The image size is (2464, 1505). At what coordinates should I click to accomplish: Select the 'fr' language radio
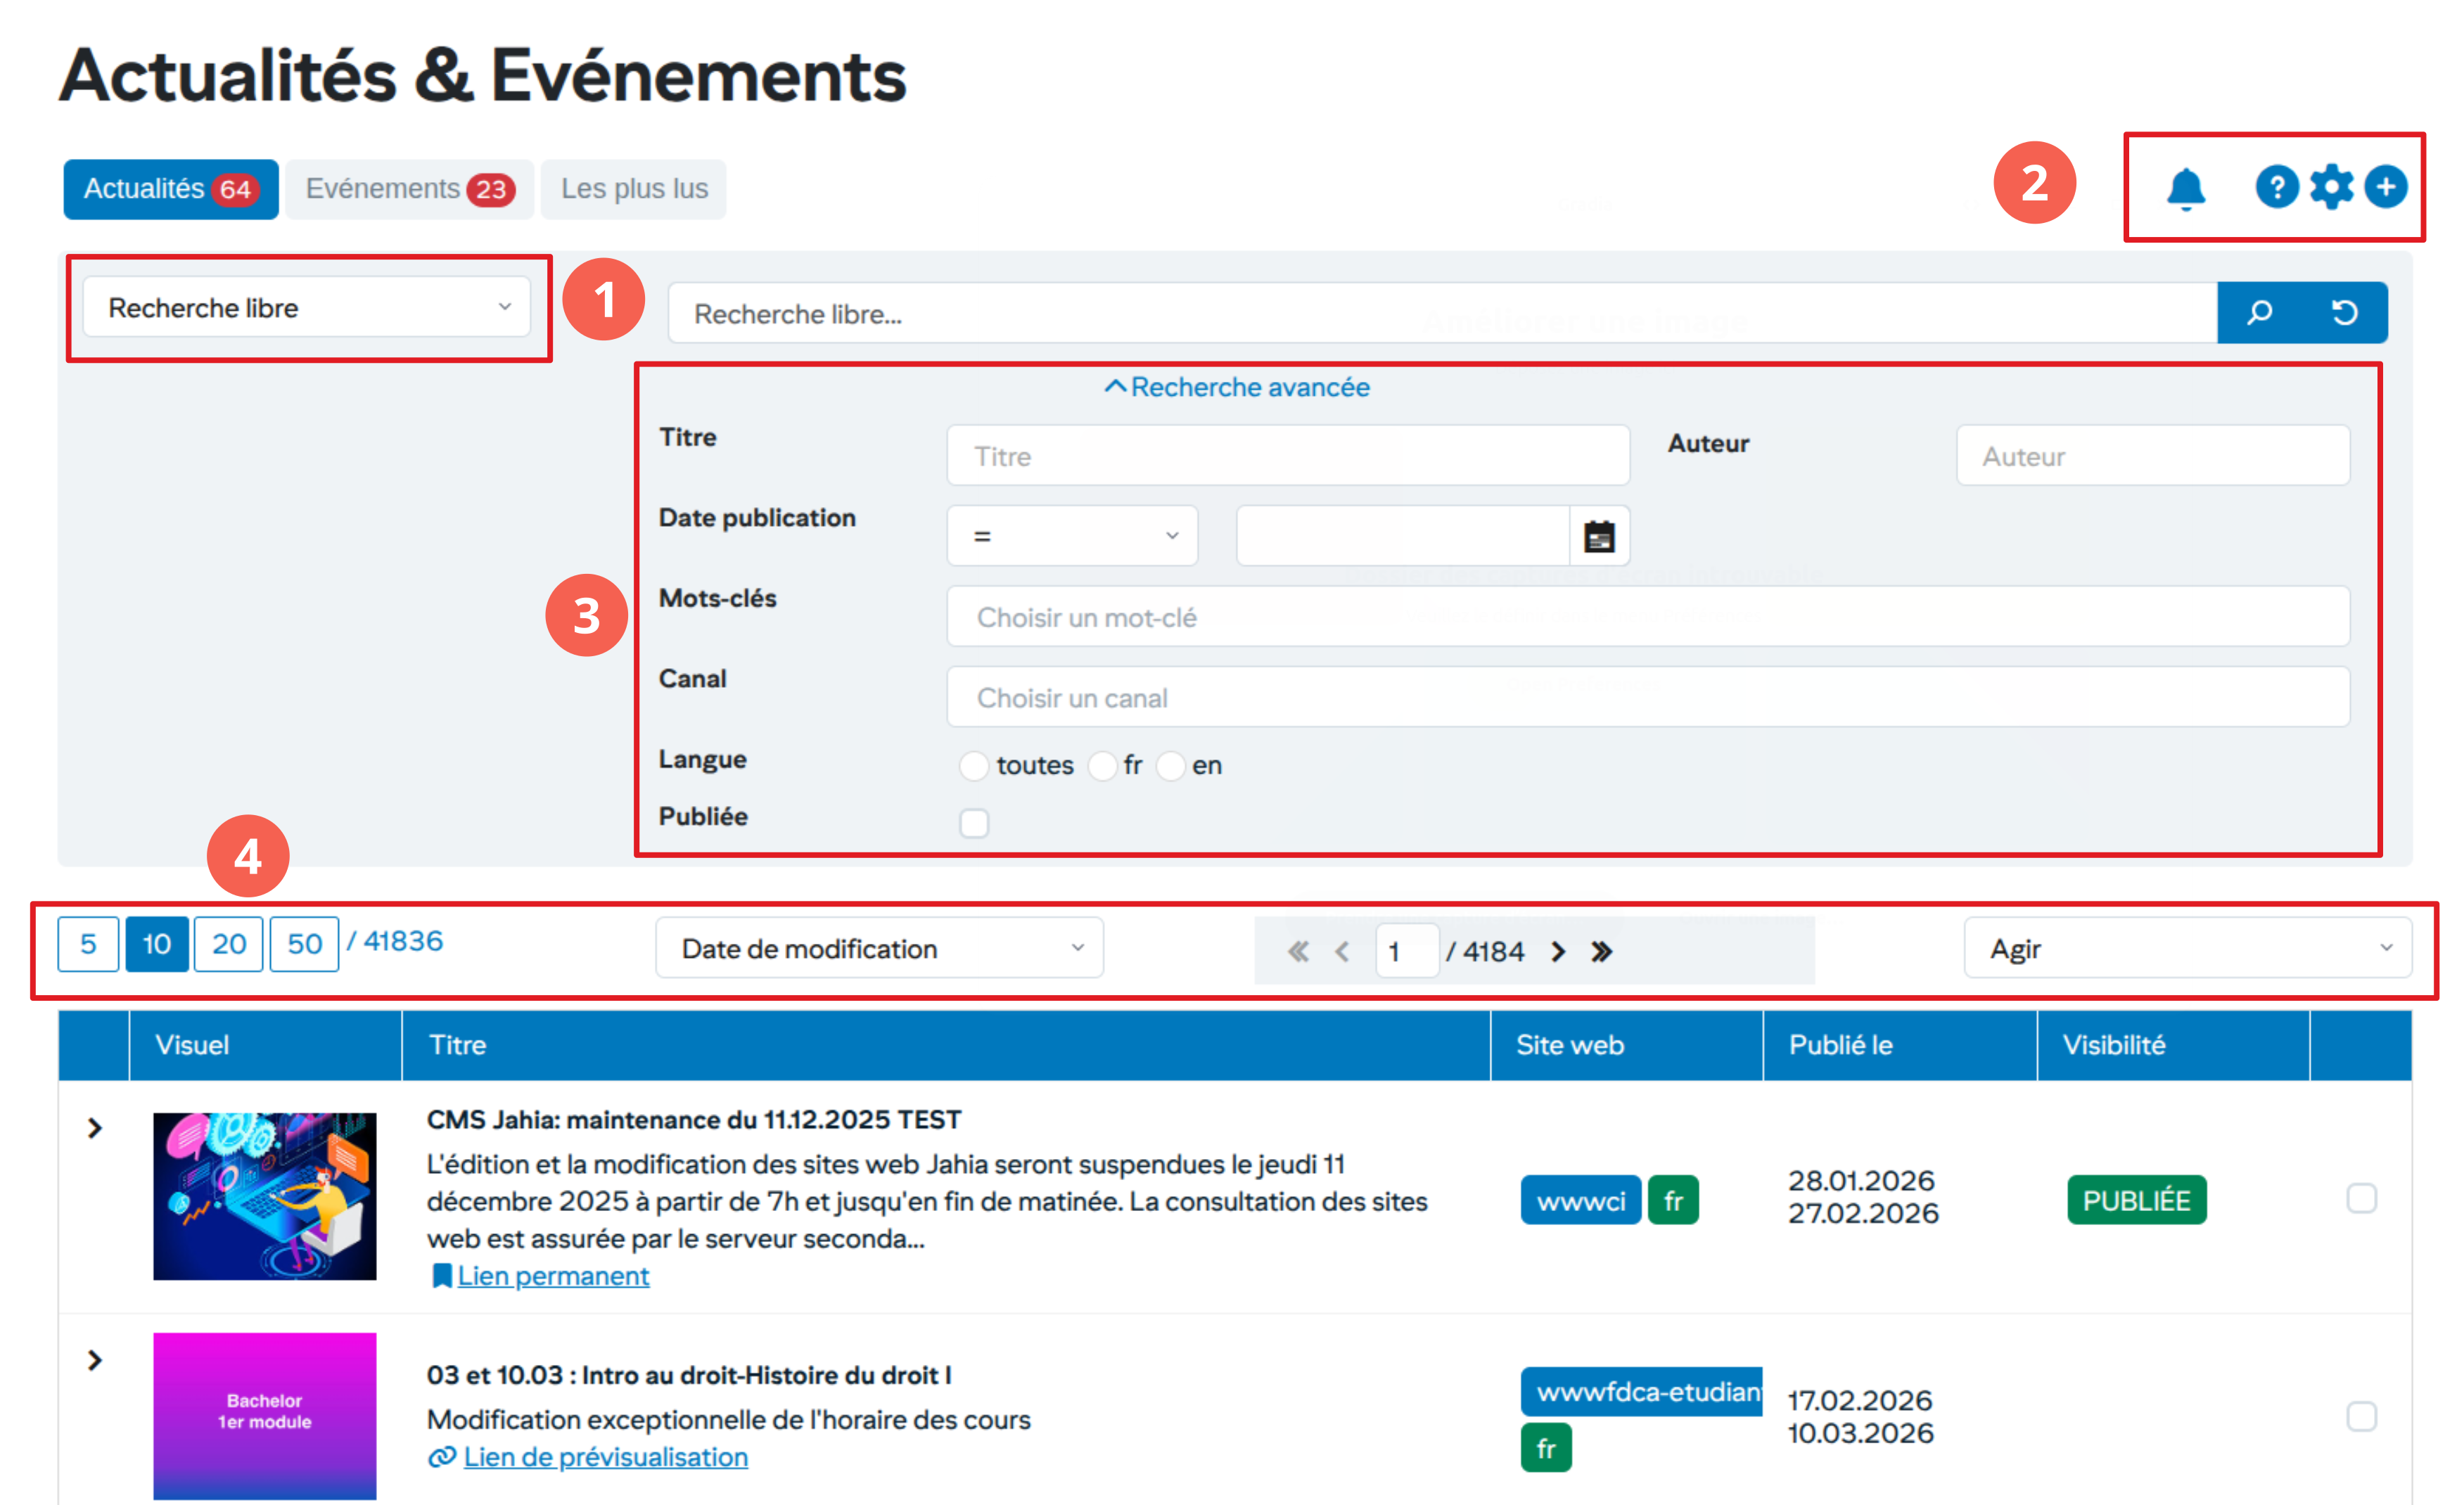point(1102,766)
